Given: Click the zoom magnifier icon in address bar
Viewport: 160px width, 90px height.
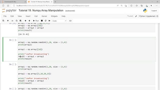Looking at the screenshot, I should pyautogui.click(x=121, y=6).
